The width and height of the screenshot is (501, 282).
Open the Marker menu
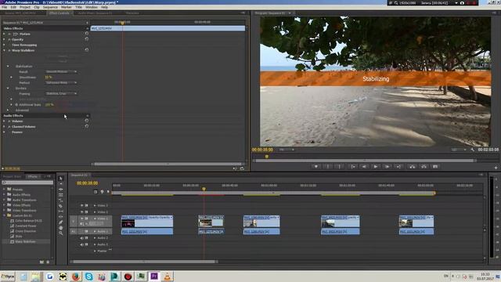[x=67, y=7]
